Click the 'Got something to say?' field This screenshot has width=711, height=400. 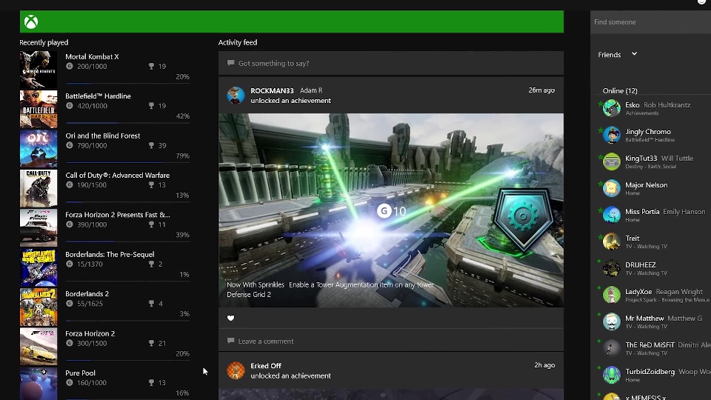pos(391,63)
